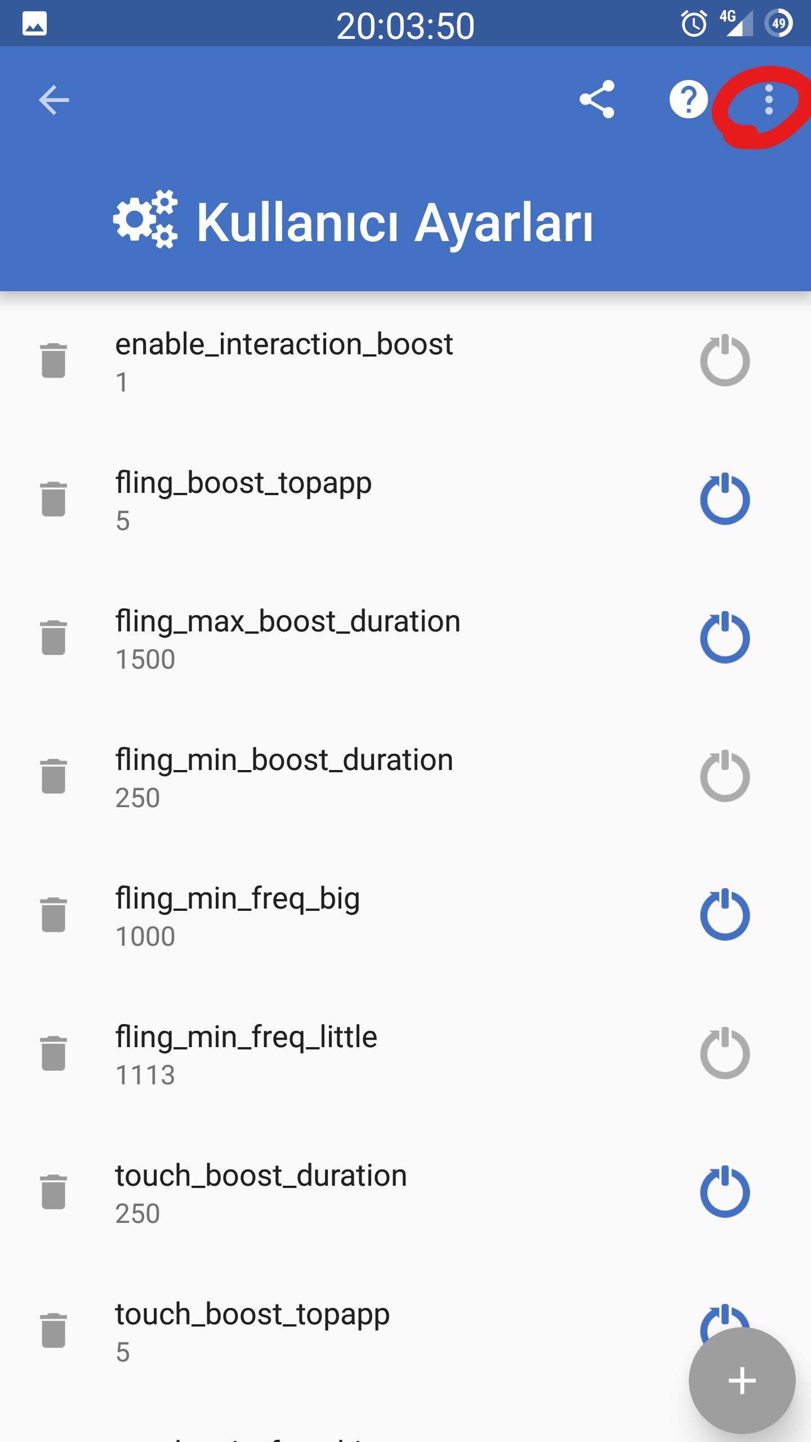Disable power toggle for fling_boost_topapp
This screenshot has width=811, height=1442.
(x=725, y=499)
